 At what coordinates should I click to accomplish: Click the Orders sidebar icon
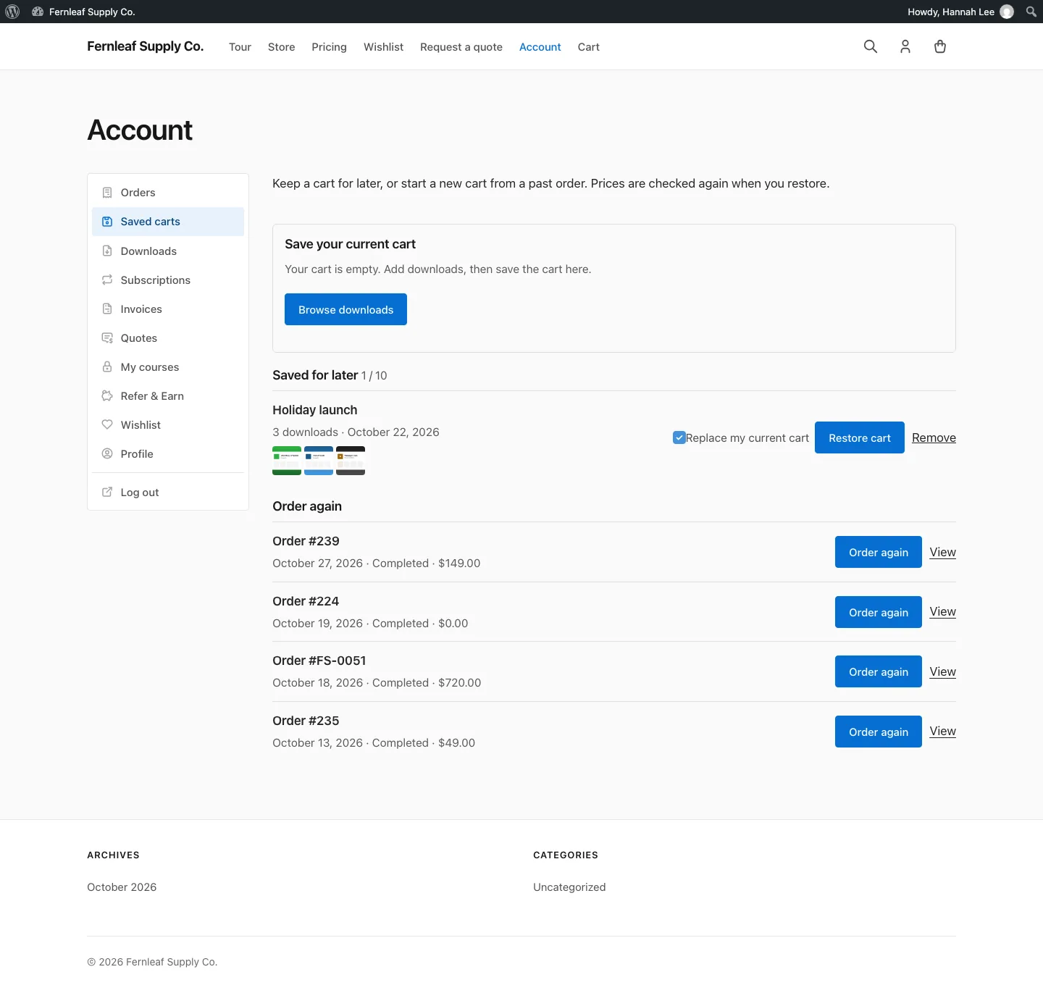click(107, 193)
